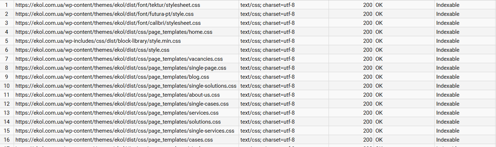
Task: Click the block-library style.min.css URL
Action: tap(98, 41)
